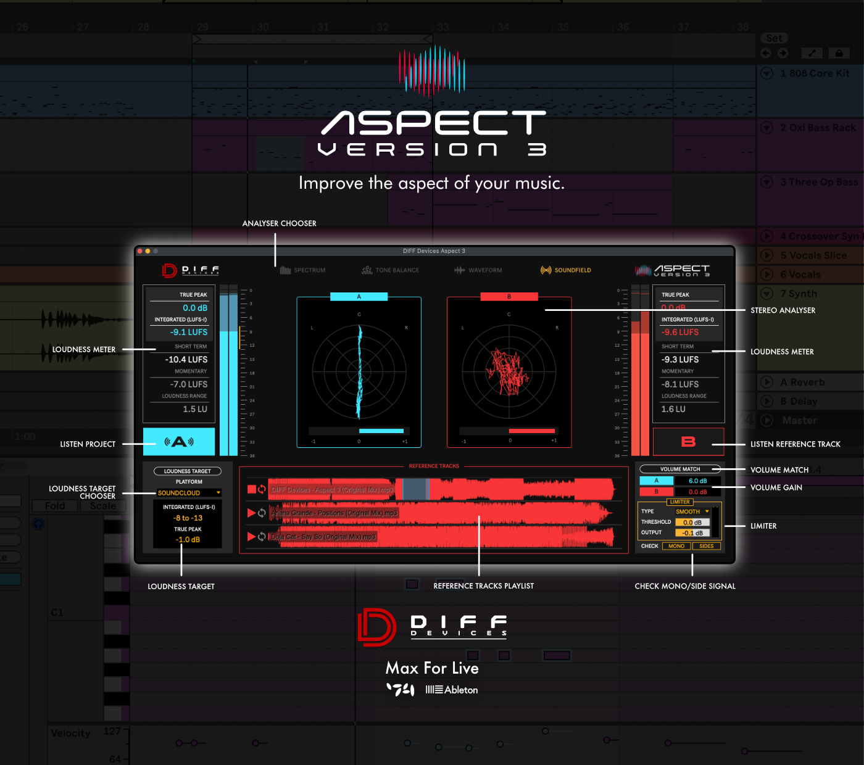Toggle loop on Ariana Grande - Positions track
Viewport: 864px width, 765px height.
coord(262,513)
